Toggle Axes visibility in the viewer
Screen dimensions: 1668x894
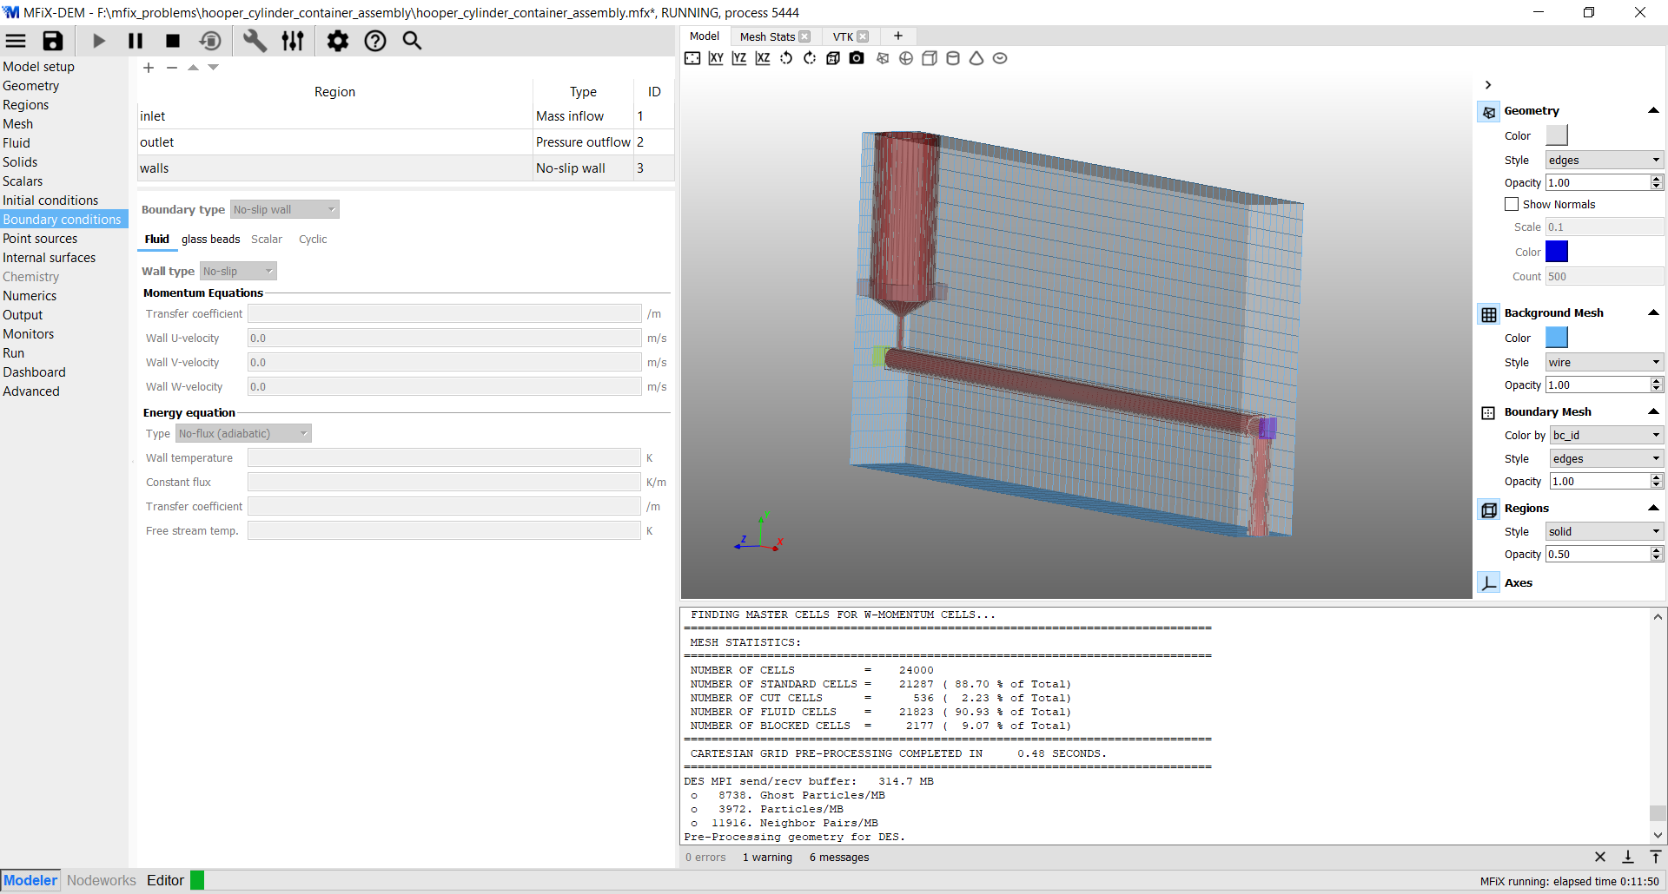1489,583
